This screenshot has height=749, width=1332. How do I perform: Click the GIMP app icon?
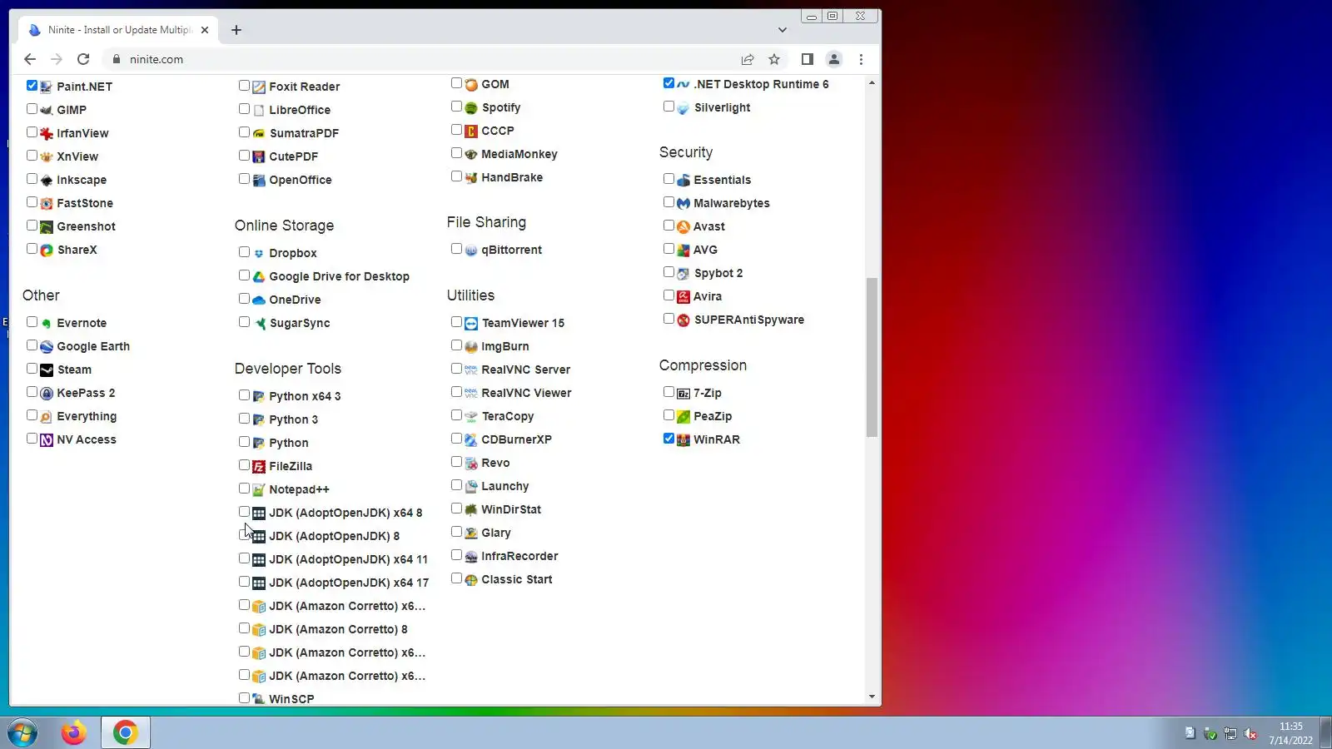tap(47, 110)
